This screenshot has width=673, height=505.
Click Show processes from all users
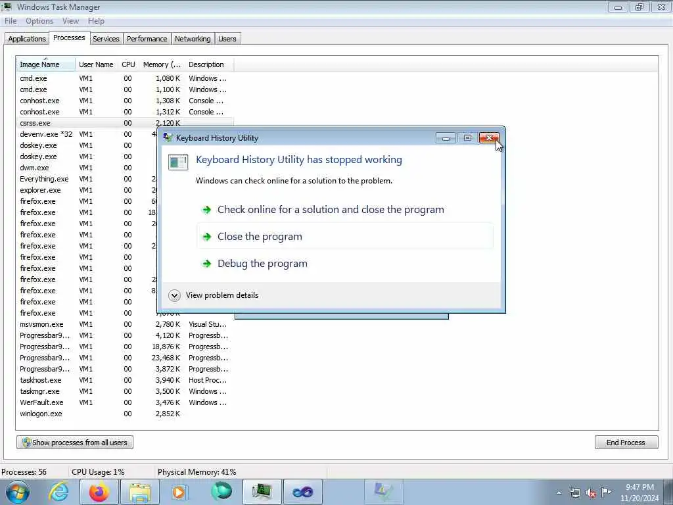[75, 443]
